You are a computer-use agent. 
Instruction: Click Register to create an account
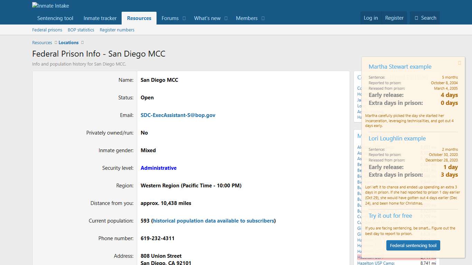[394, 18]
